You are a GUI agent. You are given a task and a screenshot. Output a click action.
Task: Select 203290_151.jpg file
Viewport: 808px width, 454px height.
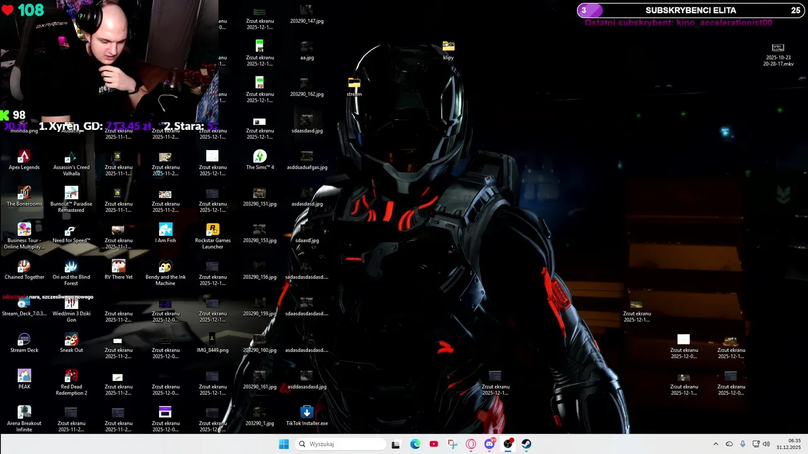(x=259, y=197)
